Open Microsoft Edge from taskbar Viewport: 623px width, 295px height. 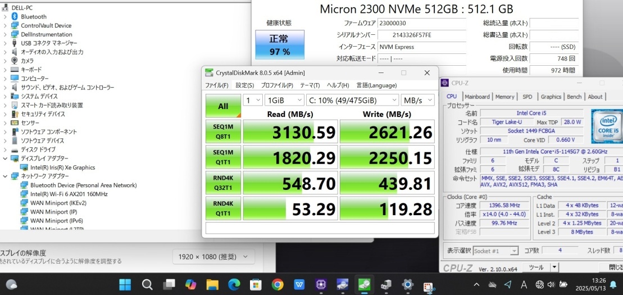point(234,284)
